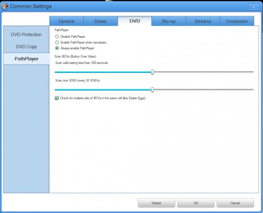
Task: Click the app logo icon in title bar
Action: coord(4,6)
